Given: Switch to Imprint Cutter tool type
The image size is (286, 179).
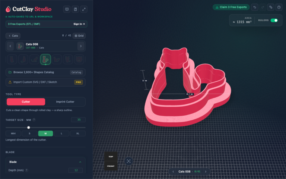Looking at the screenshot, I should click(x=65, y=102).
